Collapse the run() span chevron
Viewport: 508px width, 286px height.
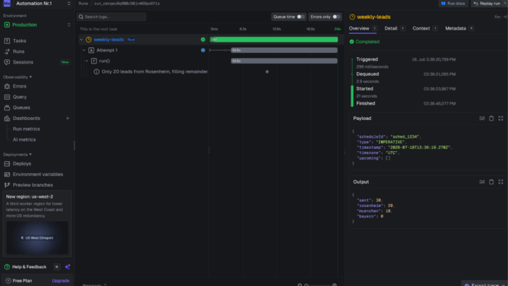tap(87, 61)
